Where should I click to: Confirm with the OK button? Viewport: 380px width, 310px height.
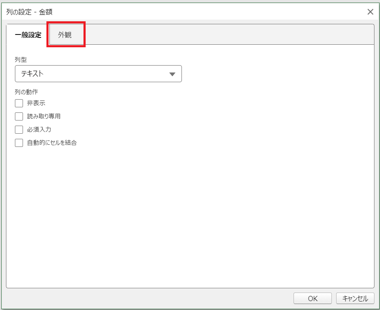(x=313, y=299)
